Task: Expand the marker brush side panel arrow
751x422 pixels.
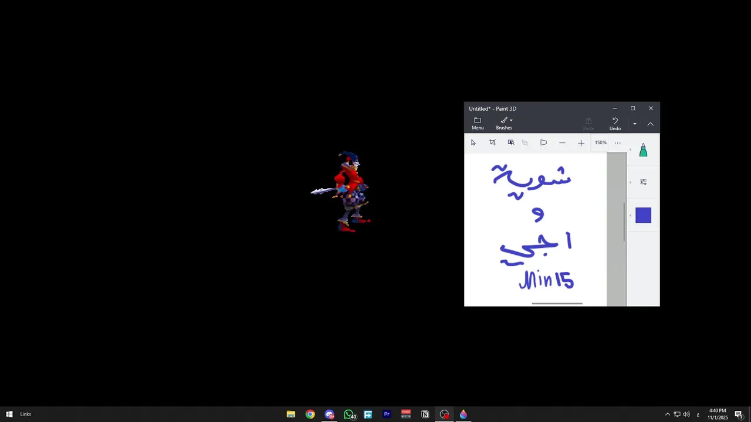Action: 631,151
